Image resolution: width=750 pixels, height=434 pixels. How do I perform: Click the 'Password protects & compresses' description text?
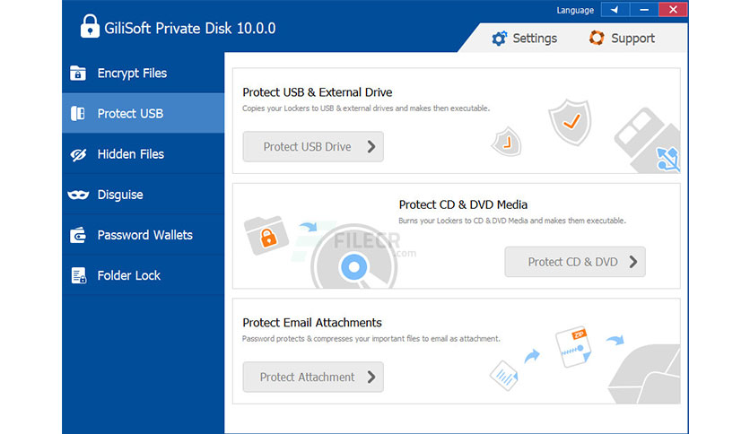click(x=371, y=339)
